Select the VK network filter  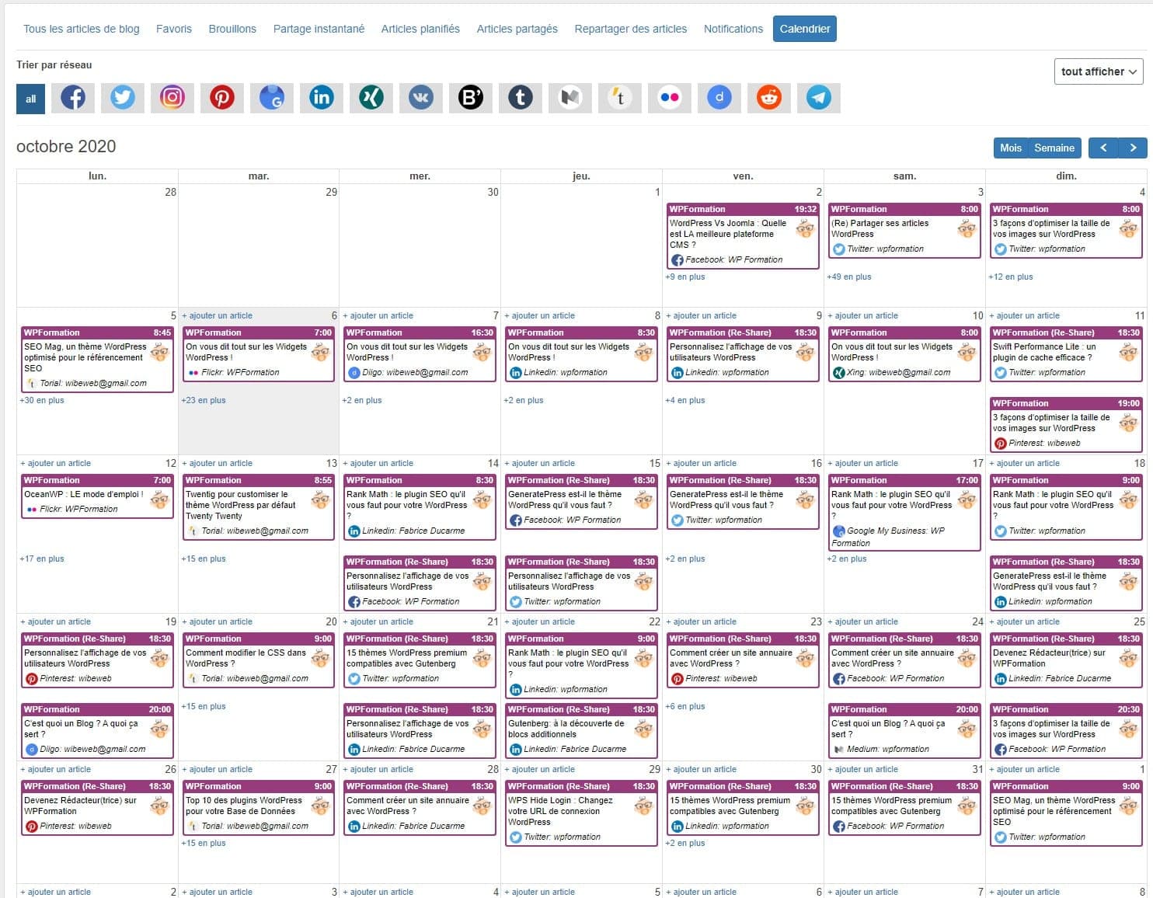point(420,98)
